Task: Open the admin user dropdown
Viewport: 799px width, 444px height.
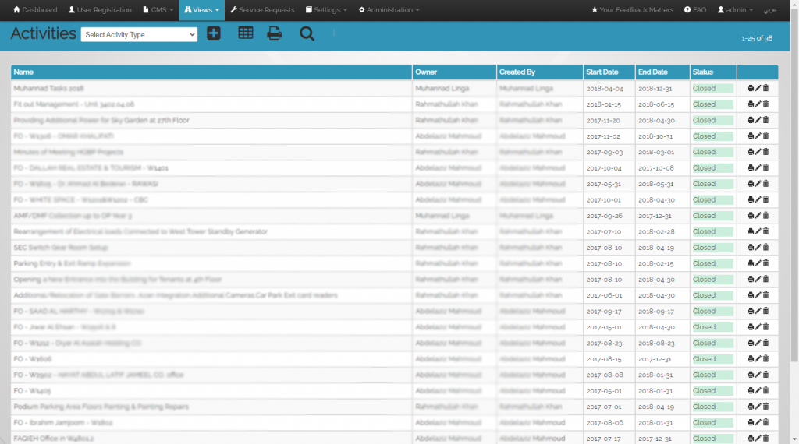Action: tap(735, 10)
